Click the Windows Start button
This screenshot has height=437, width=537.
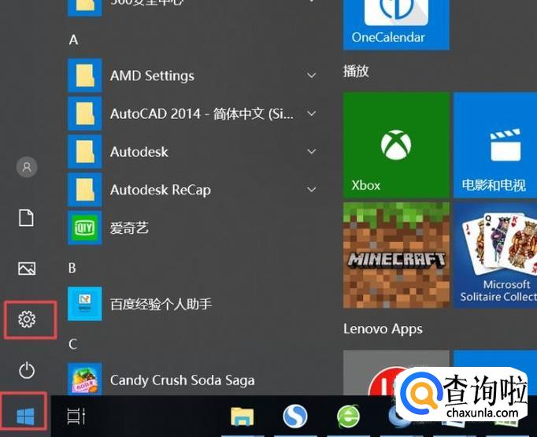[x=26, y=417]
